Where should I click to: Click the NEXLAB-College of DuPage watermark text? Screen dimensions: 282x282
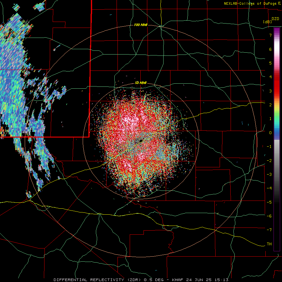pos(250,3)
